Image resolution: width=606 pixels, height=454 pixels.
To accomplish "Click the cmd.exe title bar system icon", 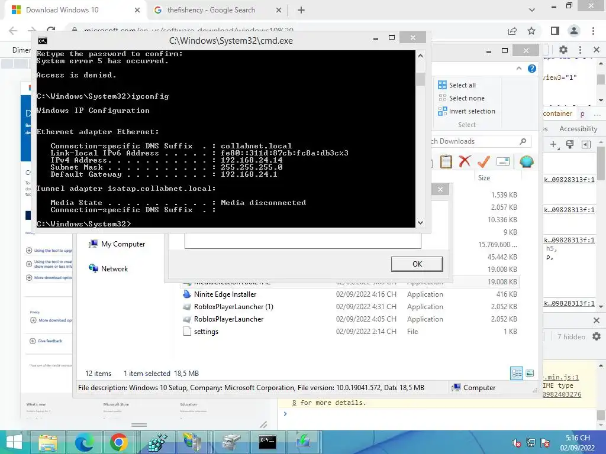I will click(43, 41).
